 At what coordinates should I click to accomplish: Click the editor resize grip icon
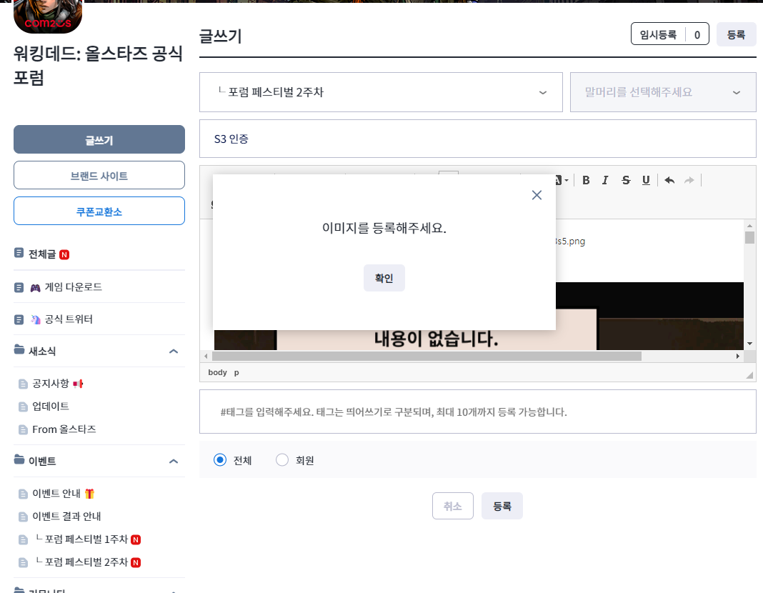(x=749, y=374)
